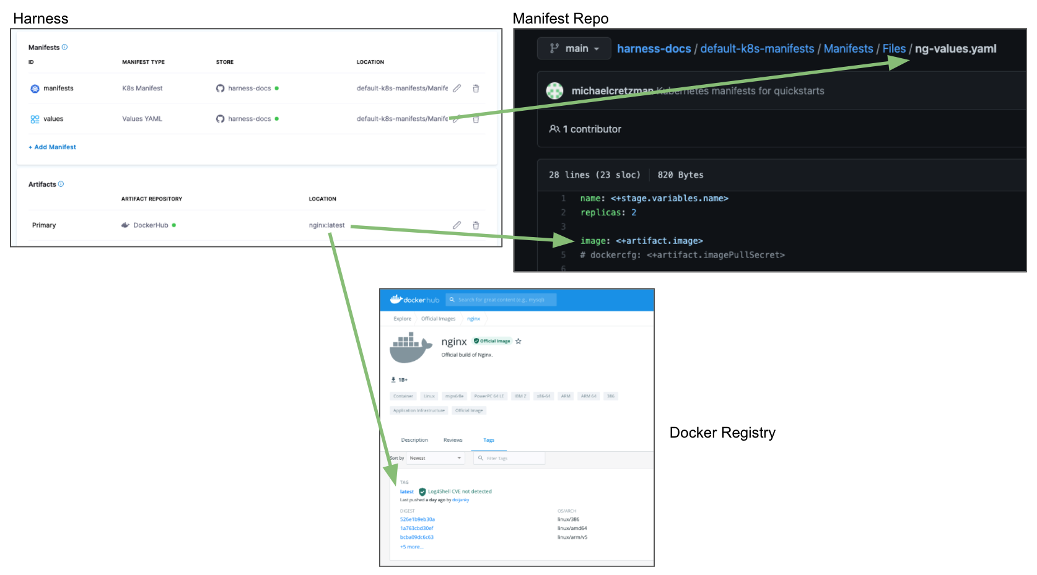Click the Container category chip
The height and width of the screenshot is (575, 1037).
[x=403, y=396]
